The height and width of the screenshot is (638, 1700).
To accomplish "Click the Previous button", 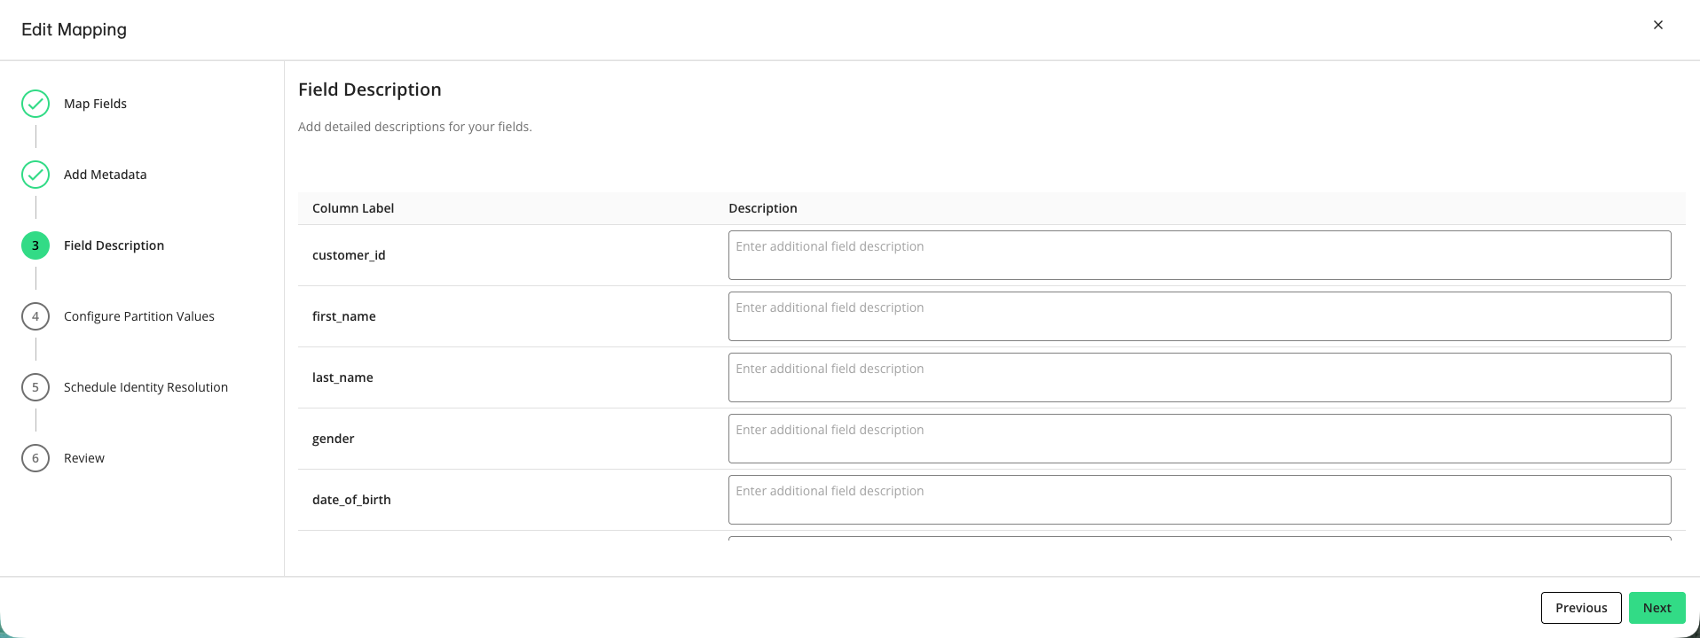I will [x=1581, y=608].
